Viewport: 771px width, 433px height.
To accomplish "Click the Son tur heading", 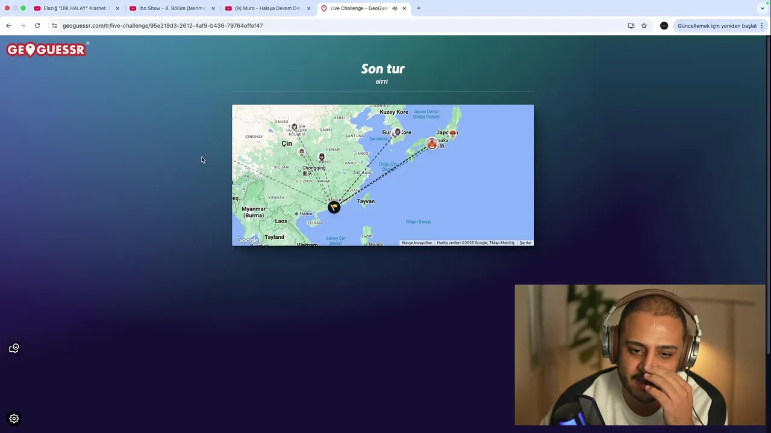I will point(382,69).
